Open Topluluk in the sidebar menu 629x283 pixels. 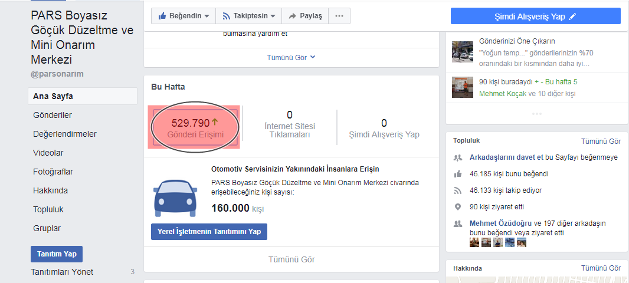click(48, 209)
